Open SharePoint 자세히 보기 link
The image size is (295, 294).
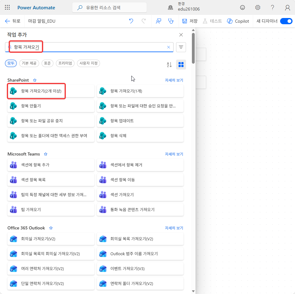click(174, 80)
